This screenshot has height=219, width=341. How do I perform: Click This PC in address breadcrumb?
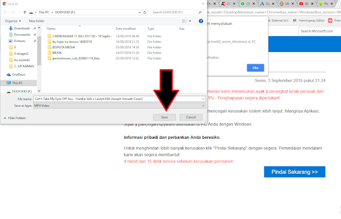pos(44,12)
